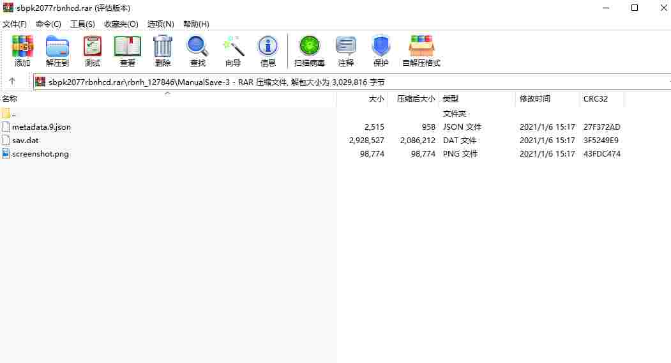Viewport: 671px width, 363px height.
Task: Click CRC value 27F372AD
Action: pos(601,127)
